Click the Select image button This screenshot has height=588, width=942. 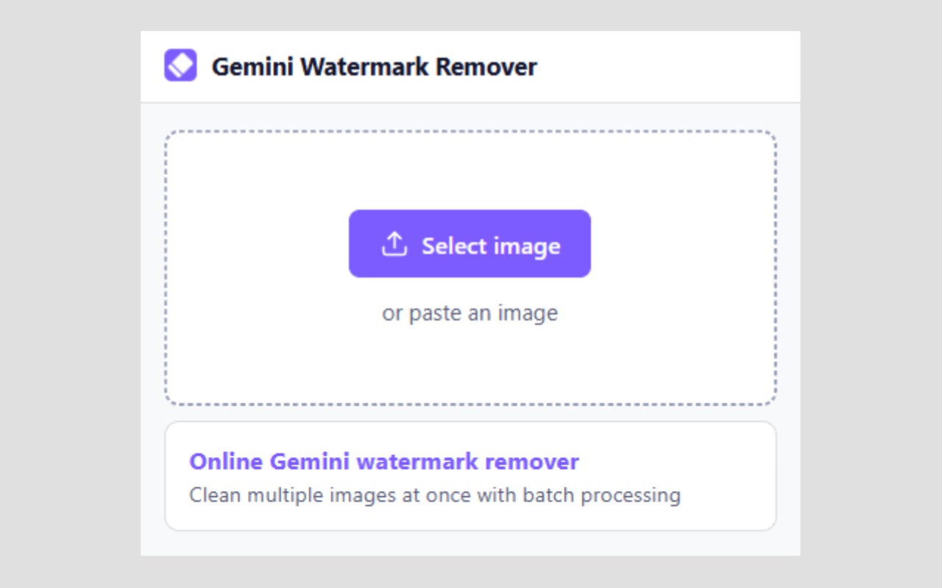[x=470, y=244]
